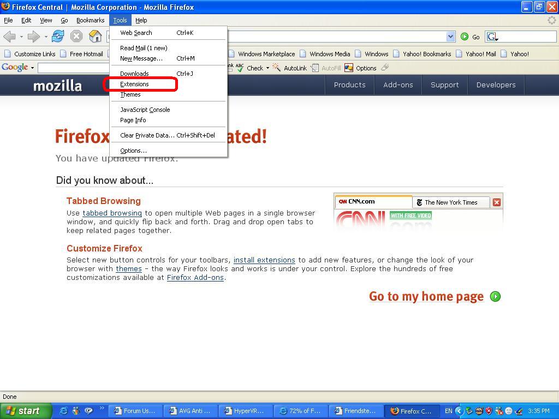Choose Clear Private Data menu entry
Image resolution: width=559 pixels, height=419 pixels.
[x=168, y=135]
